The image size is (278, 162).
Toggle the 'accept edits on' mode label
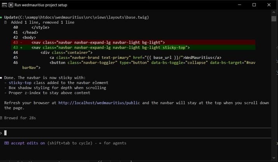pos(28,143)
